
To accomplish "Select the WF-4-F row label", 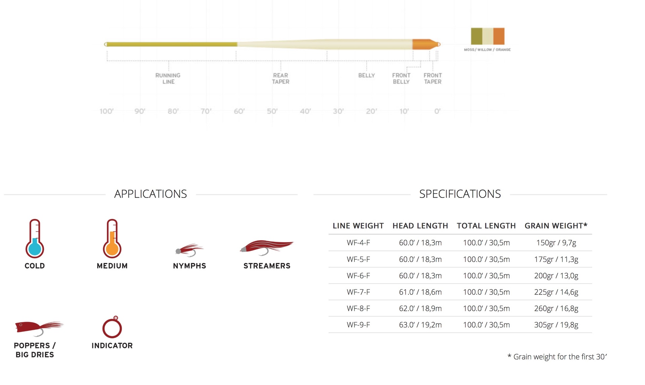I will [358, 242].
